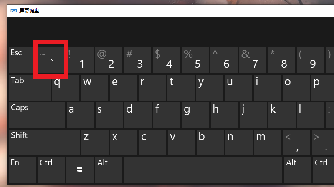Click the letter z key

tap(95, 143)
